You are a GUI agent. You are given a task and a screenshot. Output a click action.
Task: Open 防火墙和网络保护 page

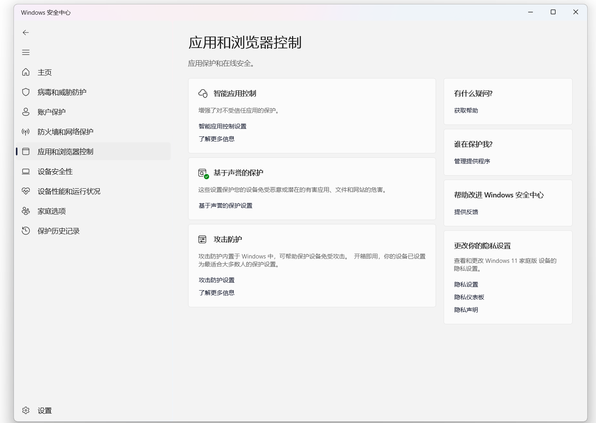(x=93, y=132)
